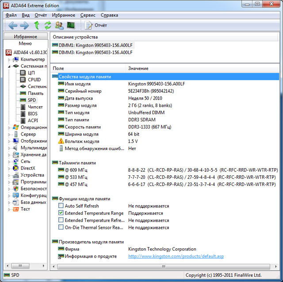
Task: Click the Отображение monitor icon
Action: point(16,141)
